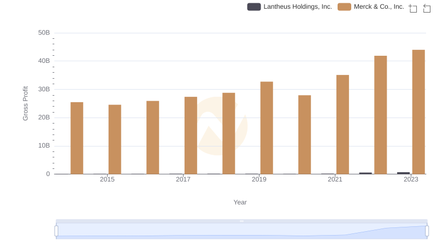Click the Merck orange legend swatch
437x252 pixels.
click(344, 7)
